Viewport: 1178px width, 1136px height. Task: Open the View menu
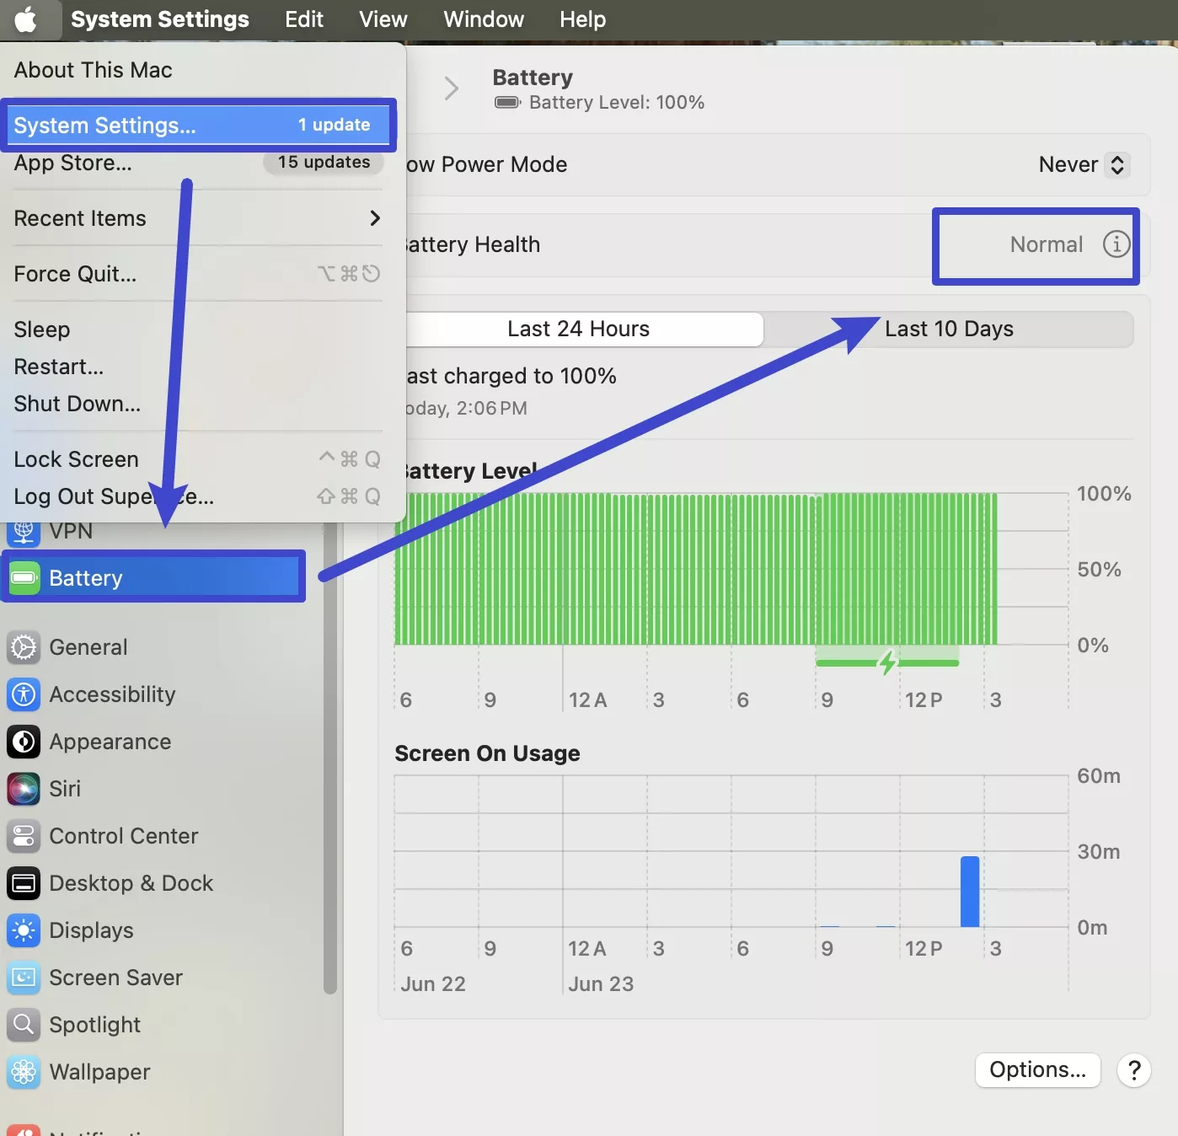(x=383, y=19)
